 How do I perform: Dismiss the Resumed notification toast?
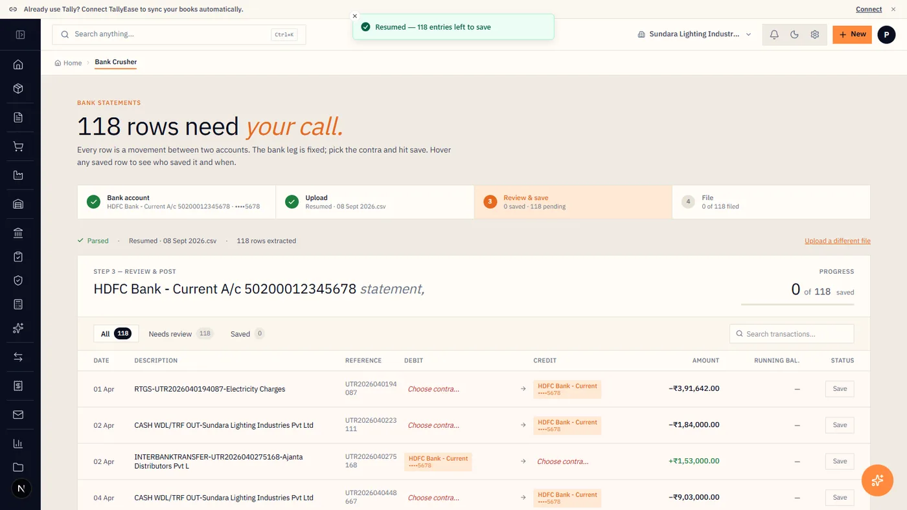(x=354, y=16)
